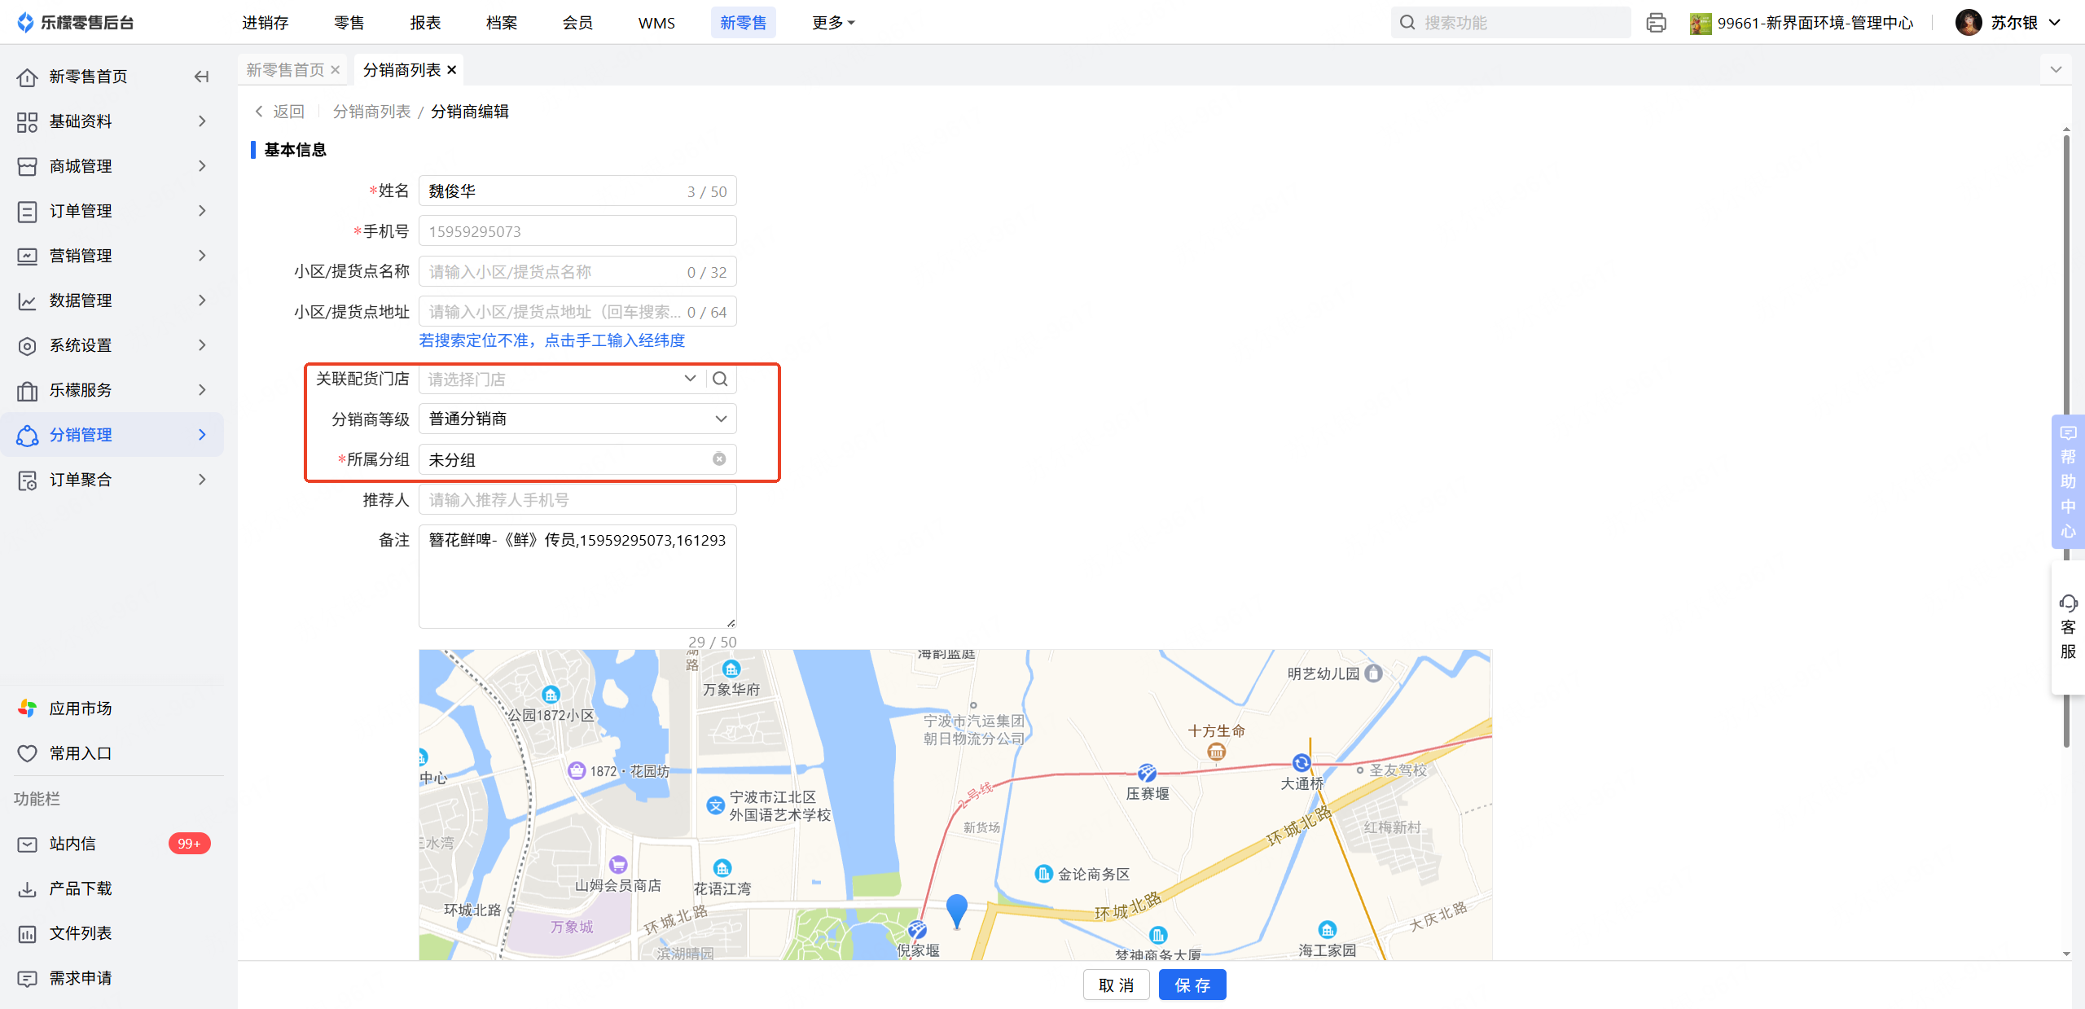Click 点击手工输入经纬度 link
The width and height of the screenshot is (2085, 1009).
coord(615,340)
